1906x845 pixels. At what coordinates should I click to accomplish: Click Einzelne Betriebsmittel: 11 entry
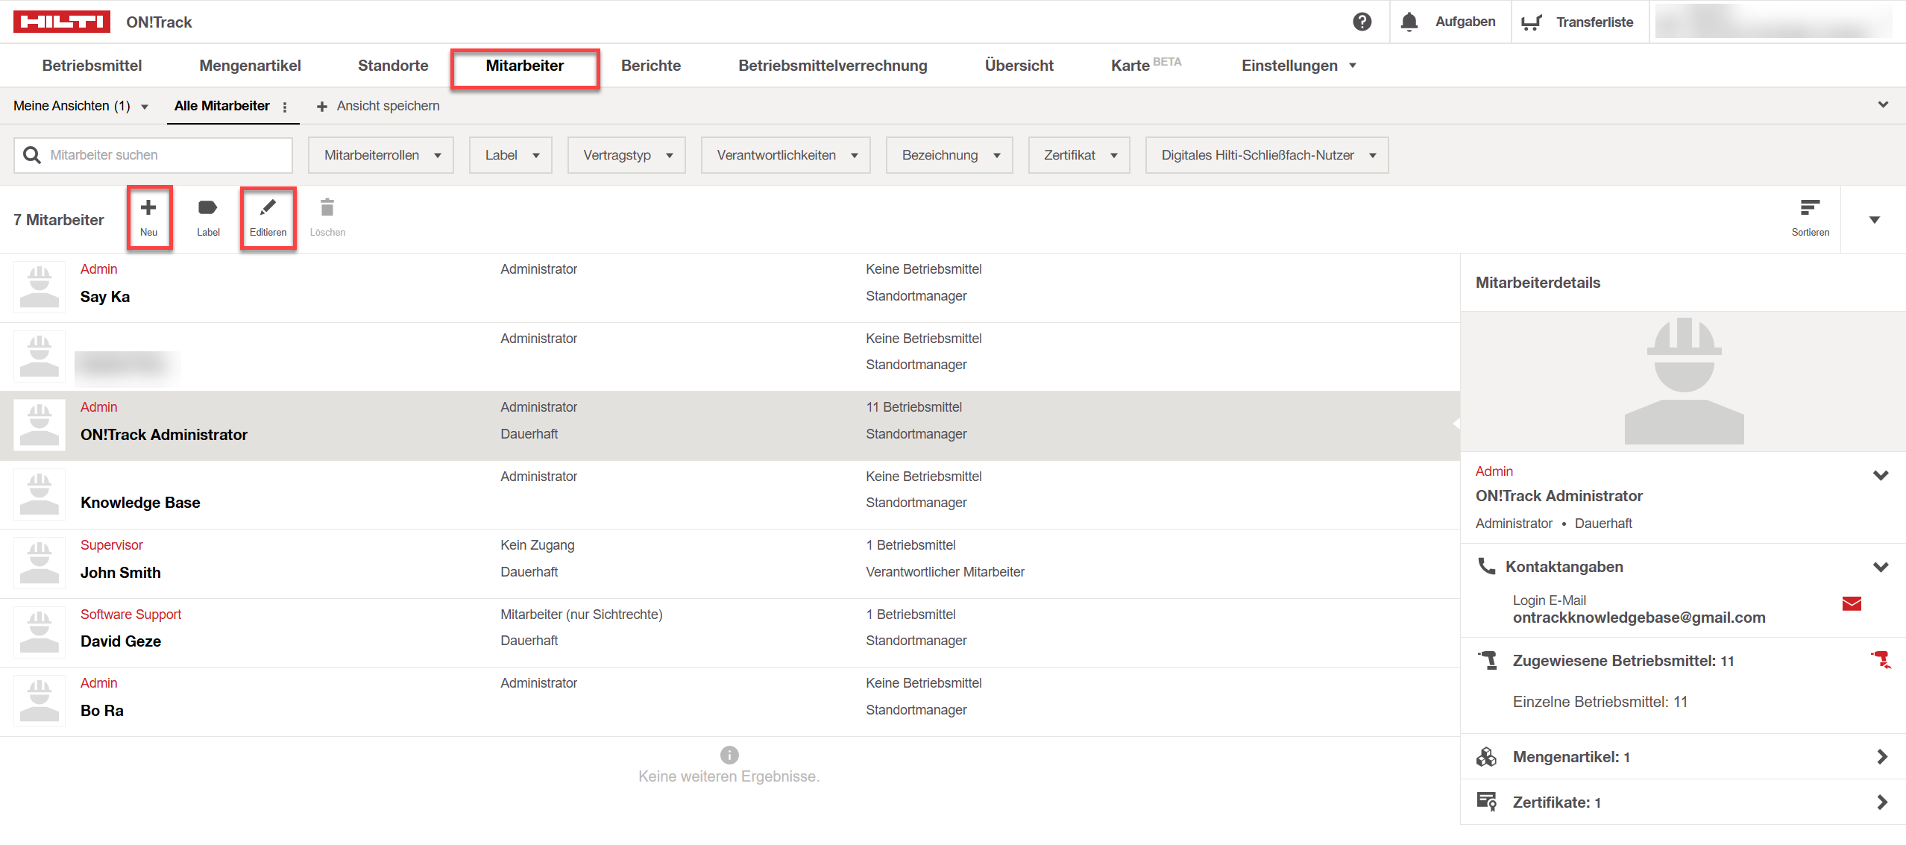pos(1600,702)
